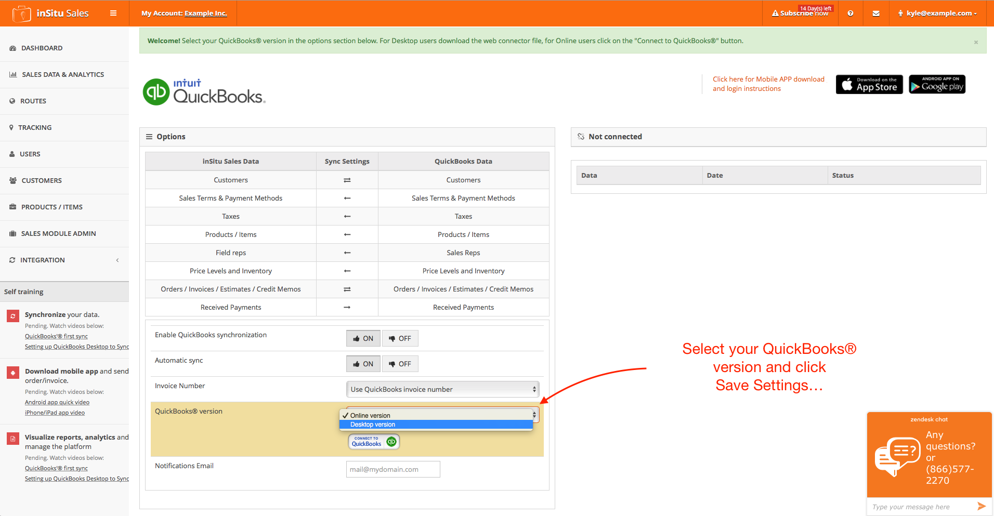994x516 pixels.
Task: Click the Customers sync direction arrows
Action: coord(347,180)
